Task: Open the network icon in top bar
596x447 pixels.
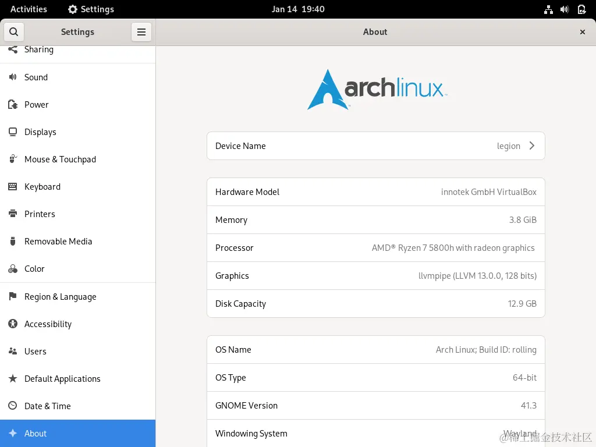Action: pos(548,9)
